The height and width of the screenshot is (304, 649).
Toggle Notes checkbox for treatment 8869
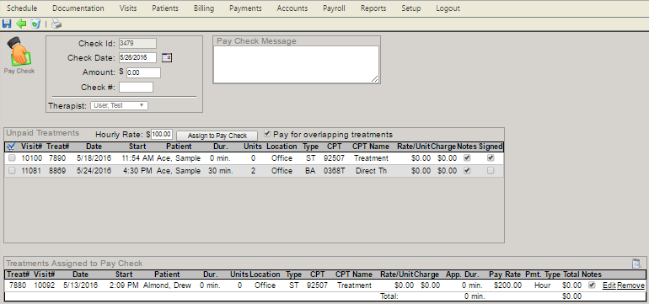click(467, 170)
